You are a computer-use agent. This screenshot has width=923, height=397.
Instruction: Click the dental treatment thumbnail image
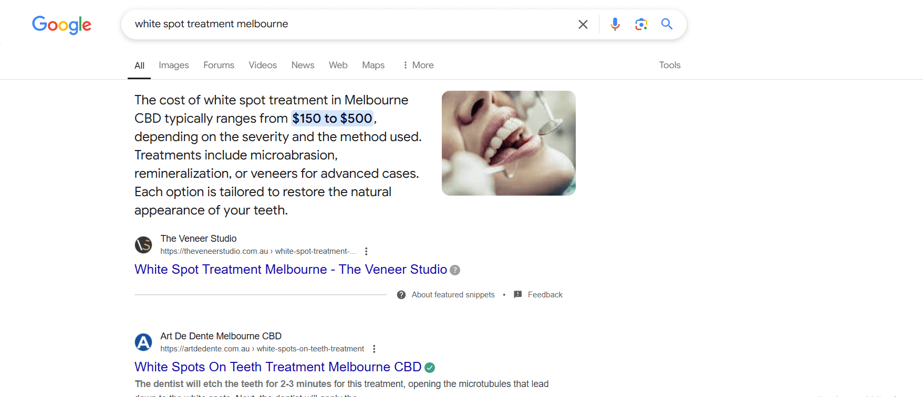(x=509, y=143)
